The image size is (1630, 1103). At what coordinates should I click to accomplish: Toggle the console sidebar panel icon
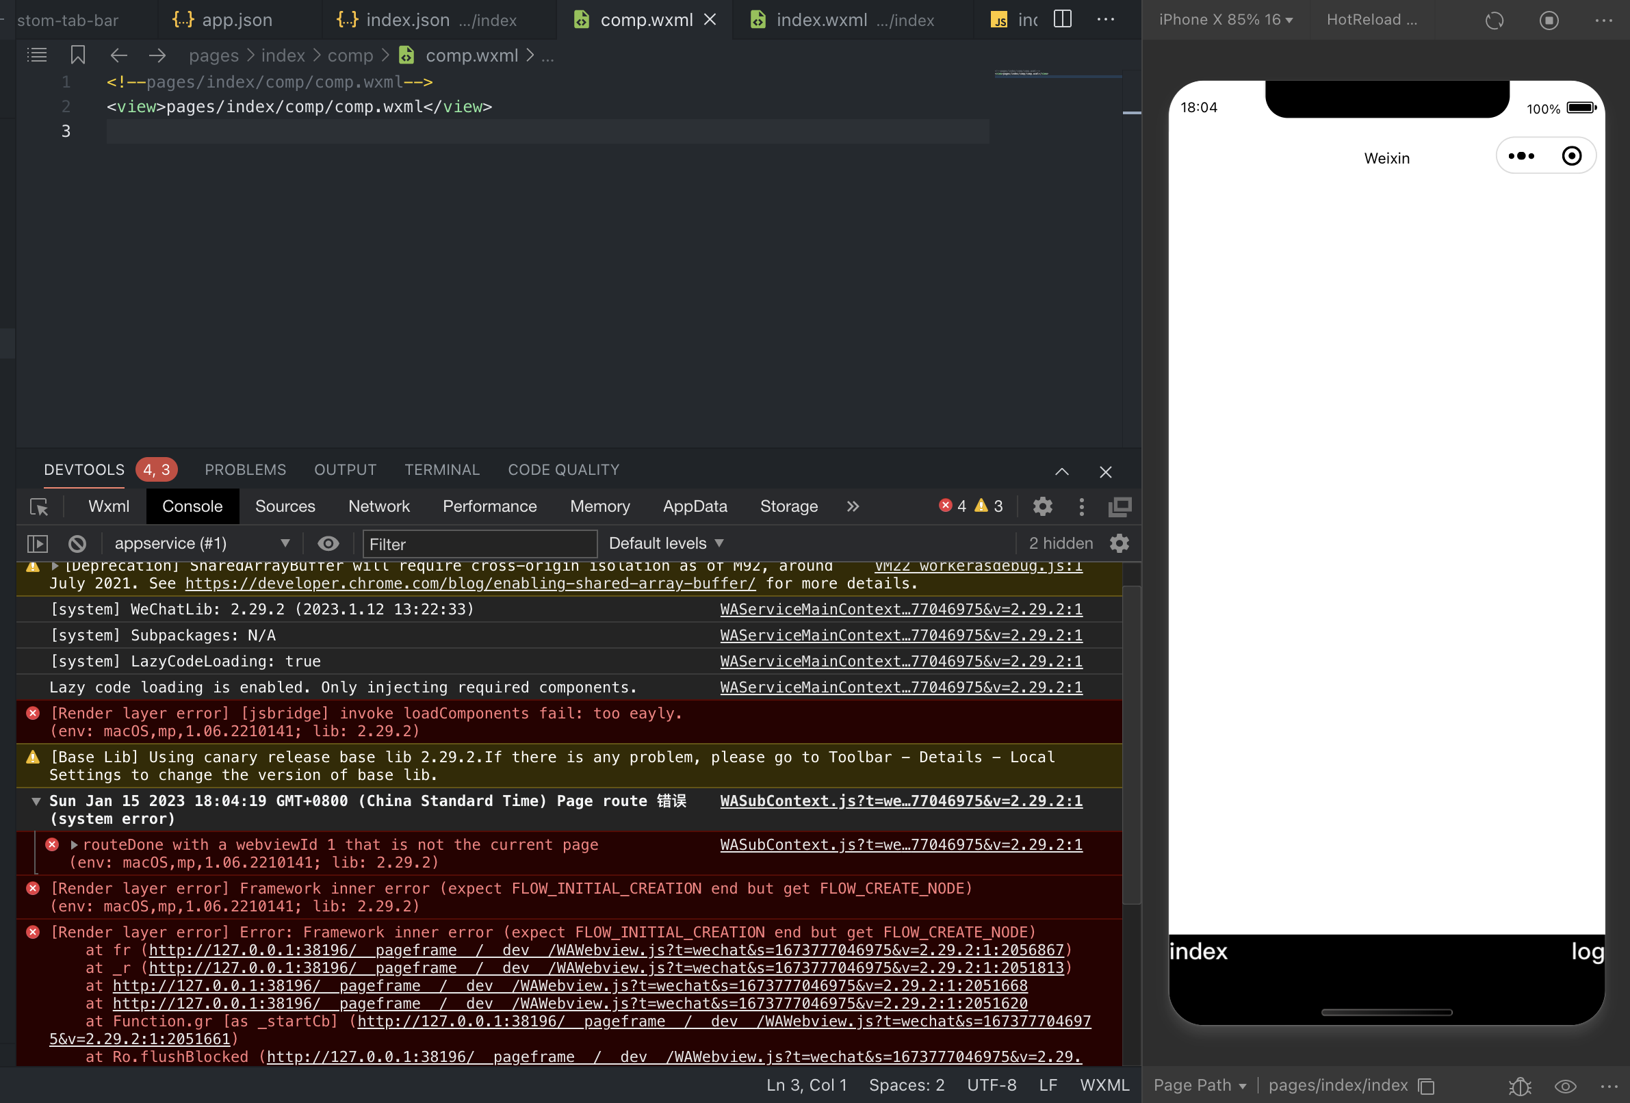pos(37,543)
